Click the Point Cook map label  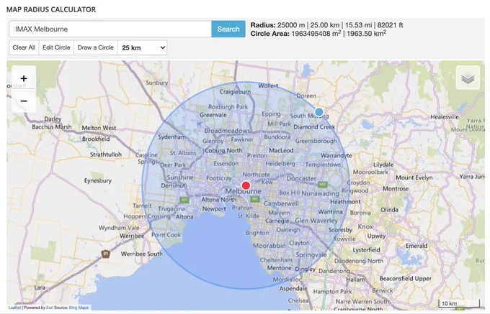pos(166,235)
